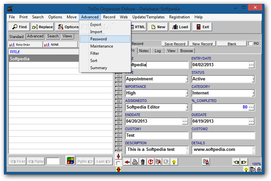Open the ENTRYDATE date picker ellipsis button
This screenshot has height=181, width=271.
[251, 65]
